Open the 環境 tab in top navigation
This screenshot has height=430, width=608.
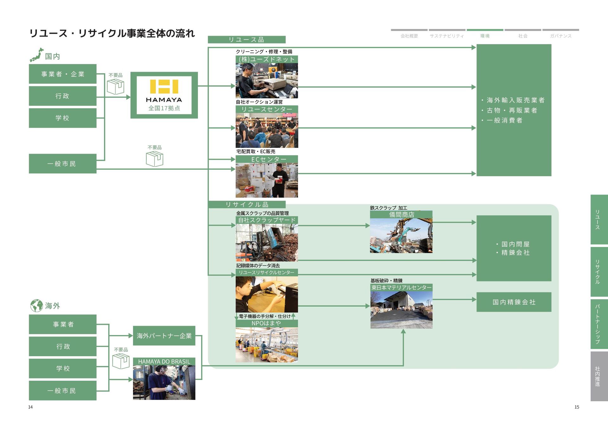point(485,36)
